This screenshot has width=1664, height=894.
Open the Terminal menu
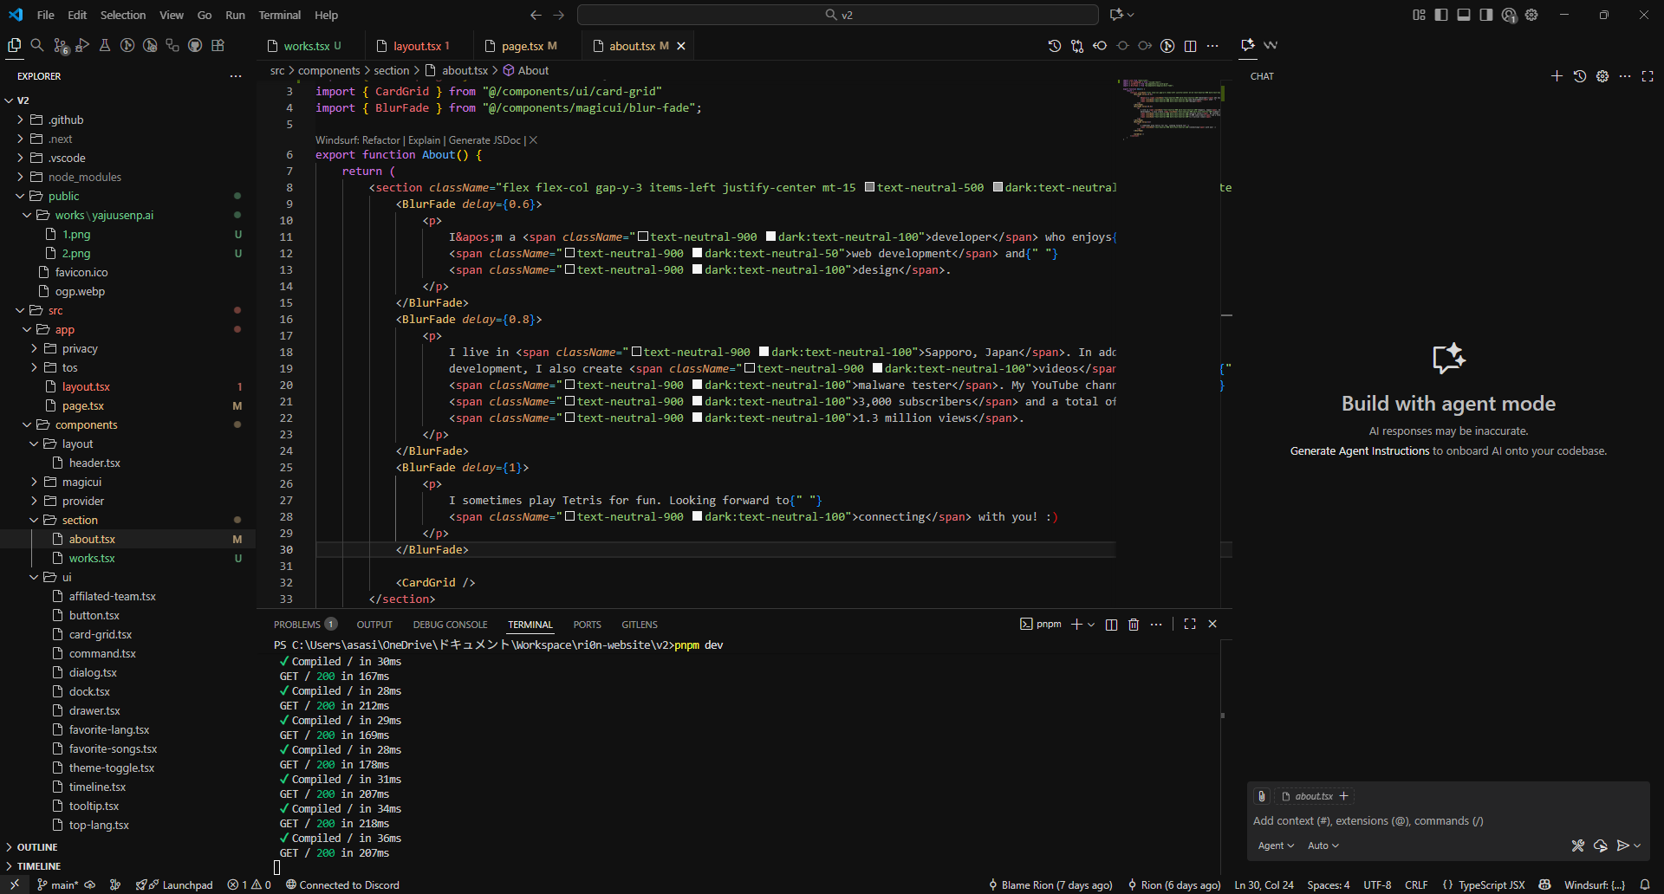(x=279, y=15)
